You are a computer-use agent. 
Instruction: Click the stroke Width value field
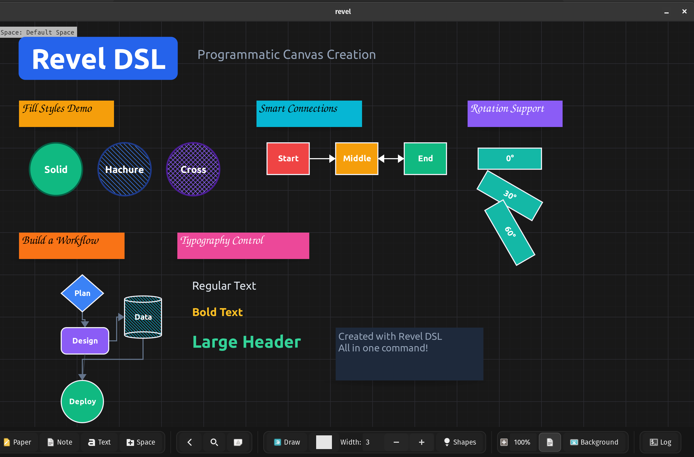[x=368, y=442]
